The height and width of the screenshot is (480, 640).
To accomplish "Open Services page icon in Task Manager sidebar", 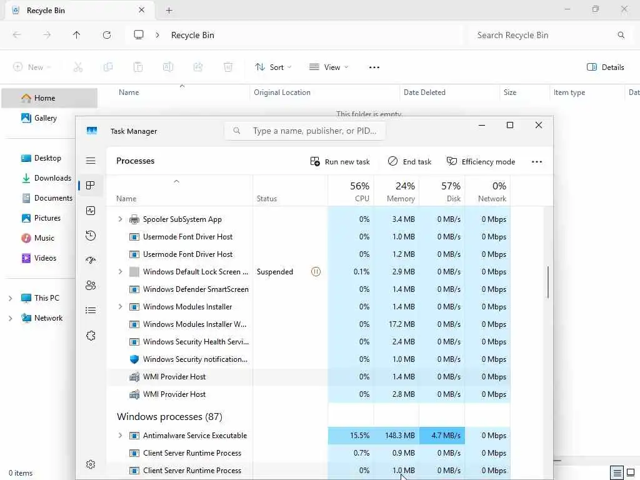I will [x=91, y=336].
